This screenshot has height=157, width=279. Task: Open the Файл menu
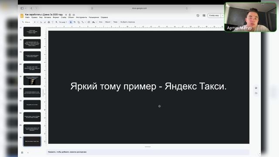pyautogui.click(x=27, y=17)
